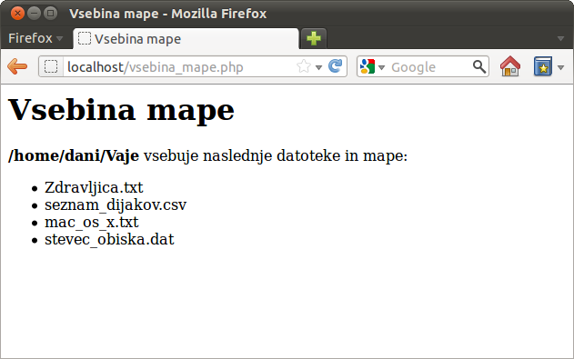
Task: Maximize the Firefox window
Action: click(x=51, y=14)
